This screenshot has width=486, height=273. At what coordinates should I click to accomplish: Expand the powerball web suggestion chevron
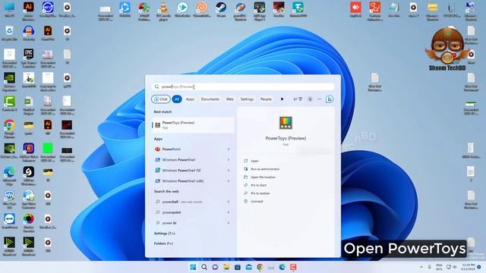pyautogui.click(x=229, y=202)
